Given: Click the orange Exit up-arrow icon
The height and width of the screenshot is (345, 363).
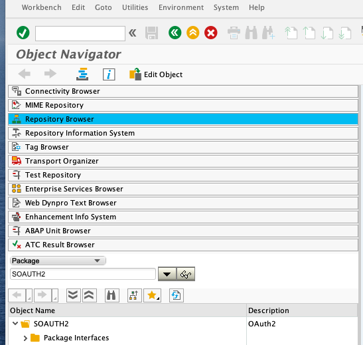Looking at the screenshot, I should (193, 33).
